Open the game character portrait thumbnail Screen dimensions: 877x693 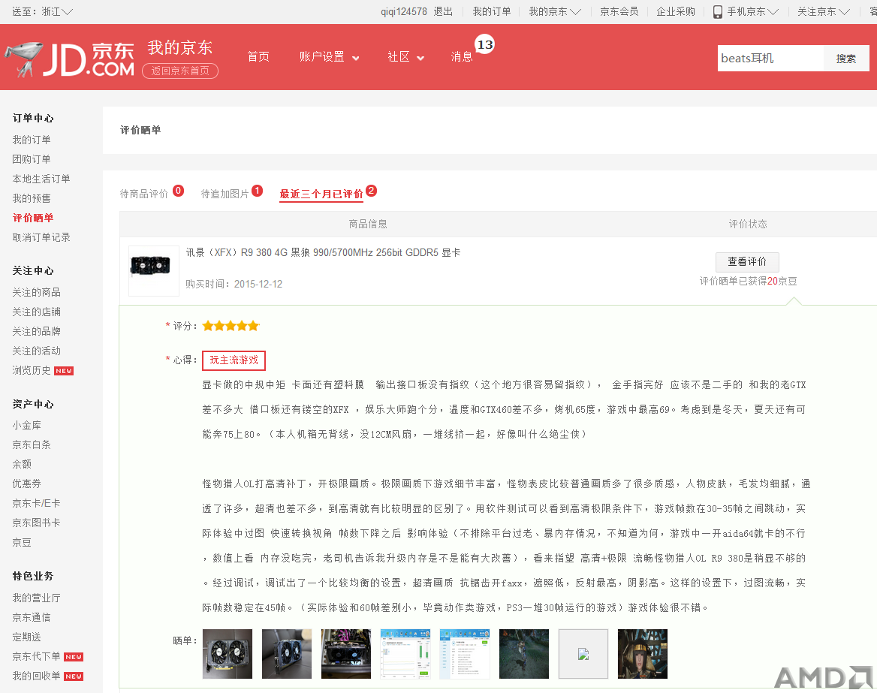click(643, 654)
